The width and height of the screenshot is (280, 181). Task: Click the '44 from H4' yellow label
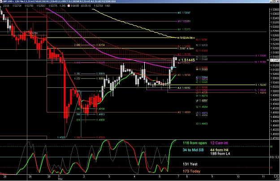tap(219, 150)
